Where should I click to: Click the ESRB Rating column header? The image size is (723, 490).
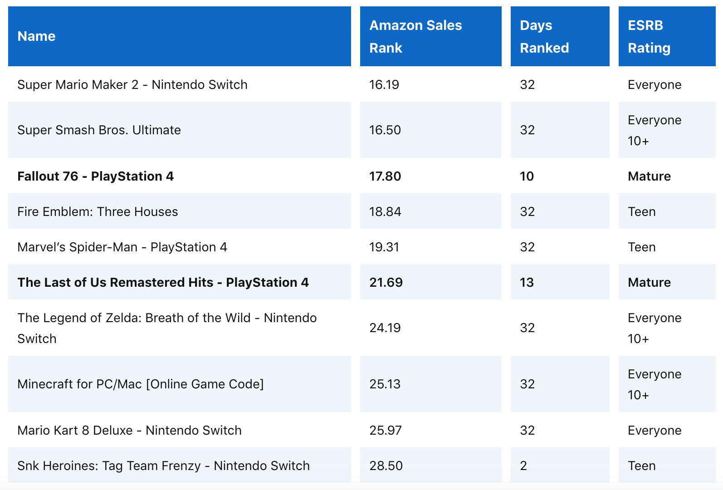pos(649,36)
